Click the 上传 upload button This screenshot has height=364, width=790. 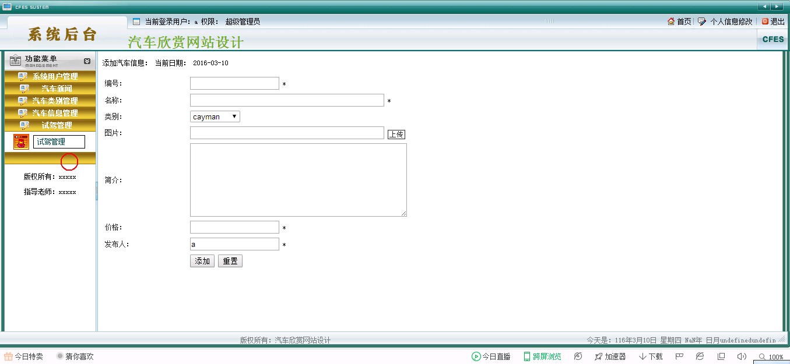point(396,134)
